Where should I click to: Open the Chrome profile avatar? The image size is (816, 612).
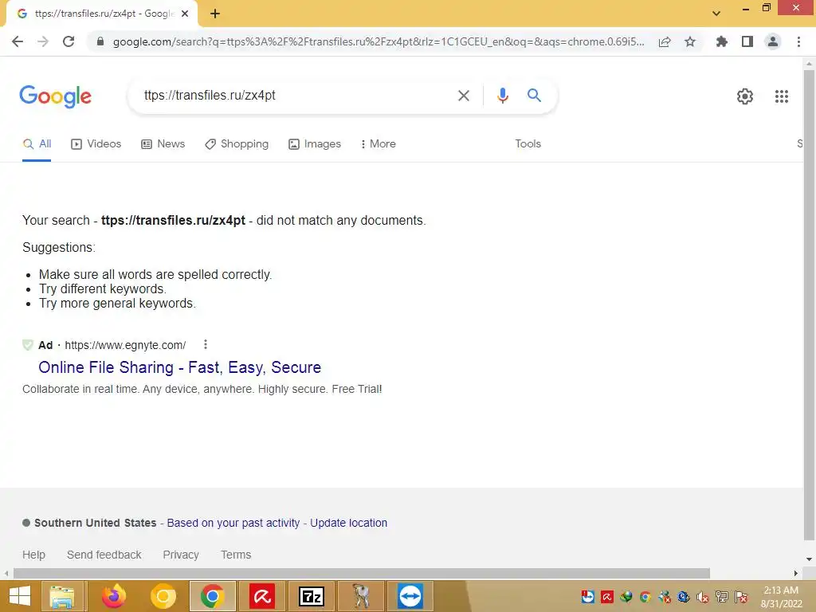[773, 41]
